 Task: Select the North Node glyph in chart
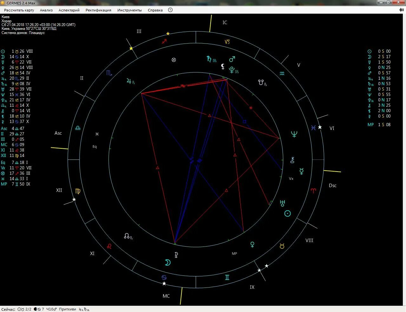click(x=127, y=236)
